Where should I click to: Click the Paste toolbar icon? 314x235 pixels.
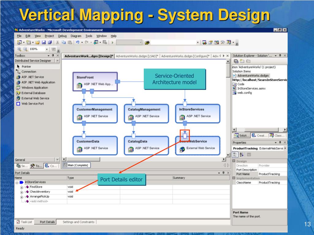[x=70, y=42]
